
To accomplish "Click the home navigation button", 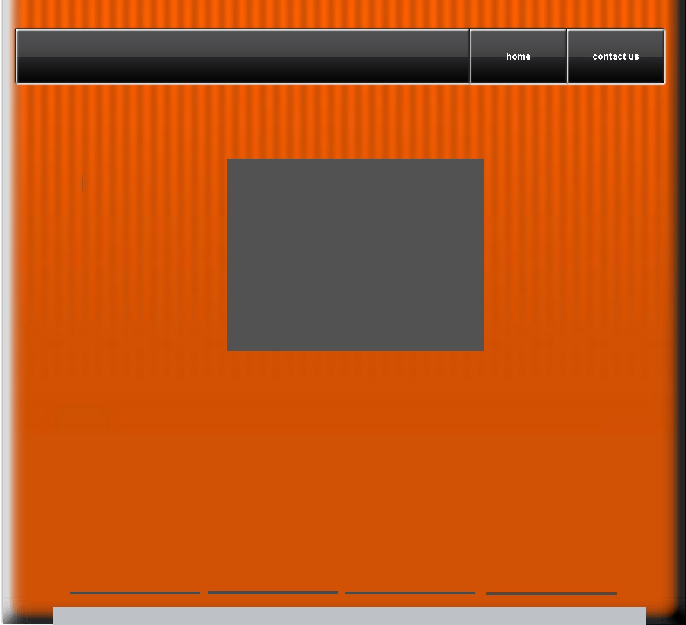I will point(518,56).
